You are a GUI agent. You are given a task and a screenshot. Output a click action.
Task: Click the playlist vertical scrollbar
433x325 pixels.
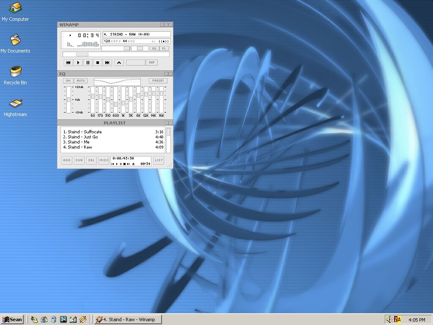[x=168, y=140]
